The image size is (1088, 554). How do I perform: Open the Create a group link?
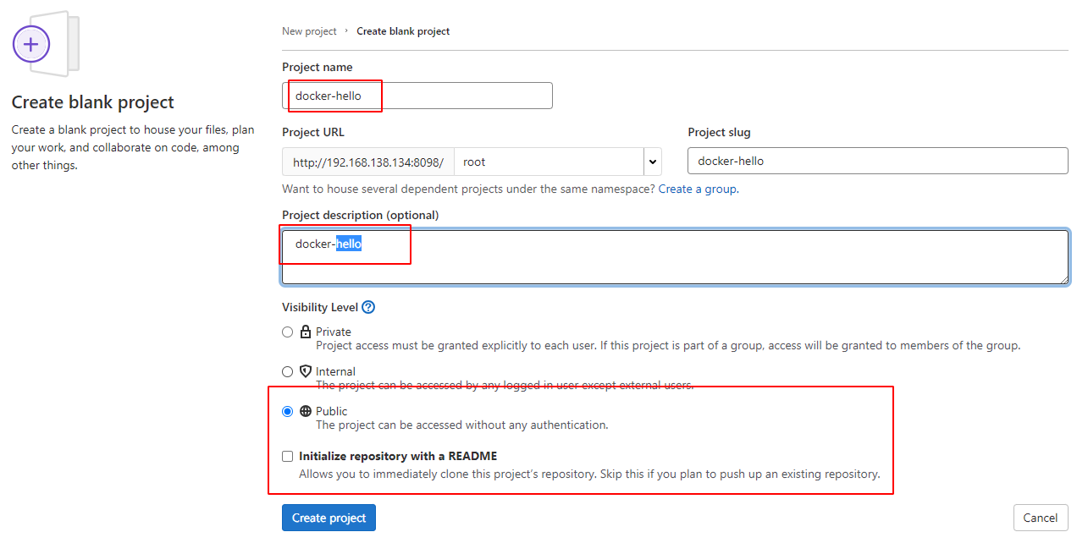(x=697, y=189)
